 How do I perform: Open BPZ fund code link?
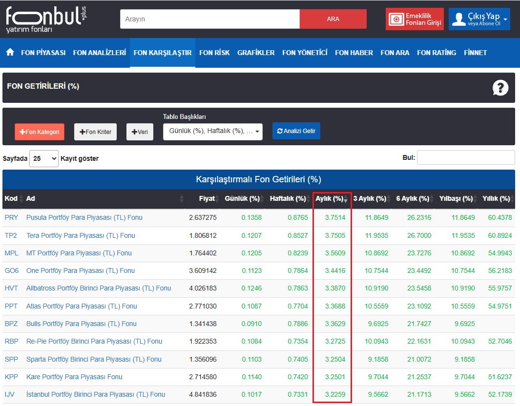point(11,324)
